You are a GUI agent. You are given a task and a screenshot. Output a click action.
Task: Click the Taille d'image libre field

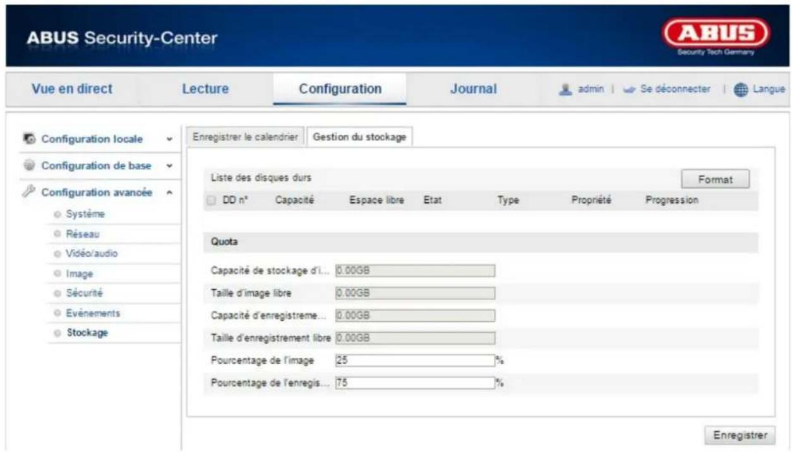point(414,293)
